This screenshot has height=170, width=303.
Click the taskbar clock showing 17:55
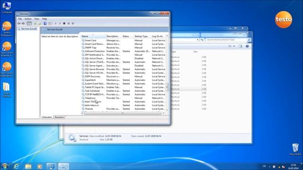pos(294,167)
